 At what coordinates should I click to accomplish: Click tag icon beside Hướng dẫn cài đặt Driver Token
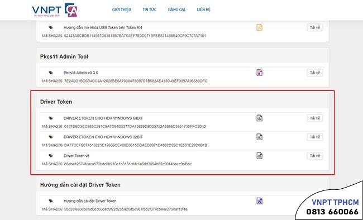51,201
